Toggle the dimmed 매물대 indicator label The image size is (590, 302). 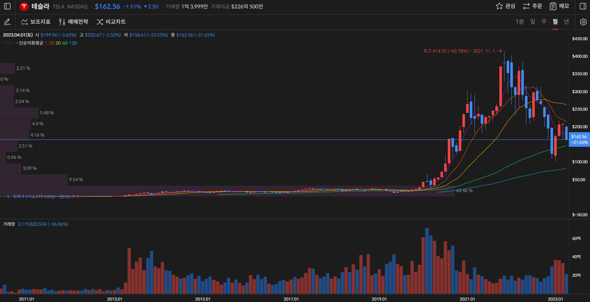coord(9,43)
